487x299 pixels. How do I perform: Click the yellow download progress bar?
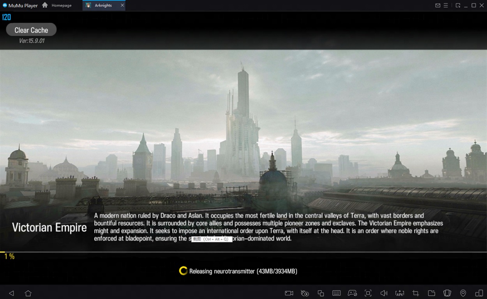click(2, 252)
